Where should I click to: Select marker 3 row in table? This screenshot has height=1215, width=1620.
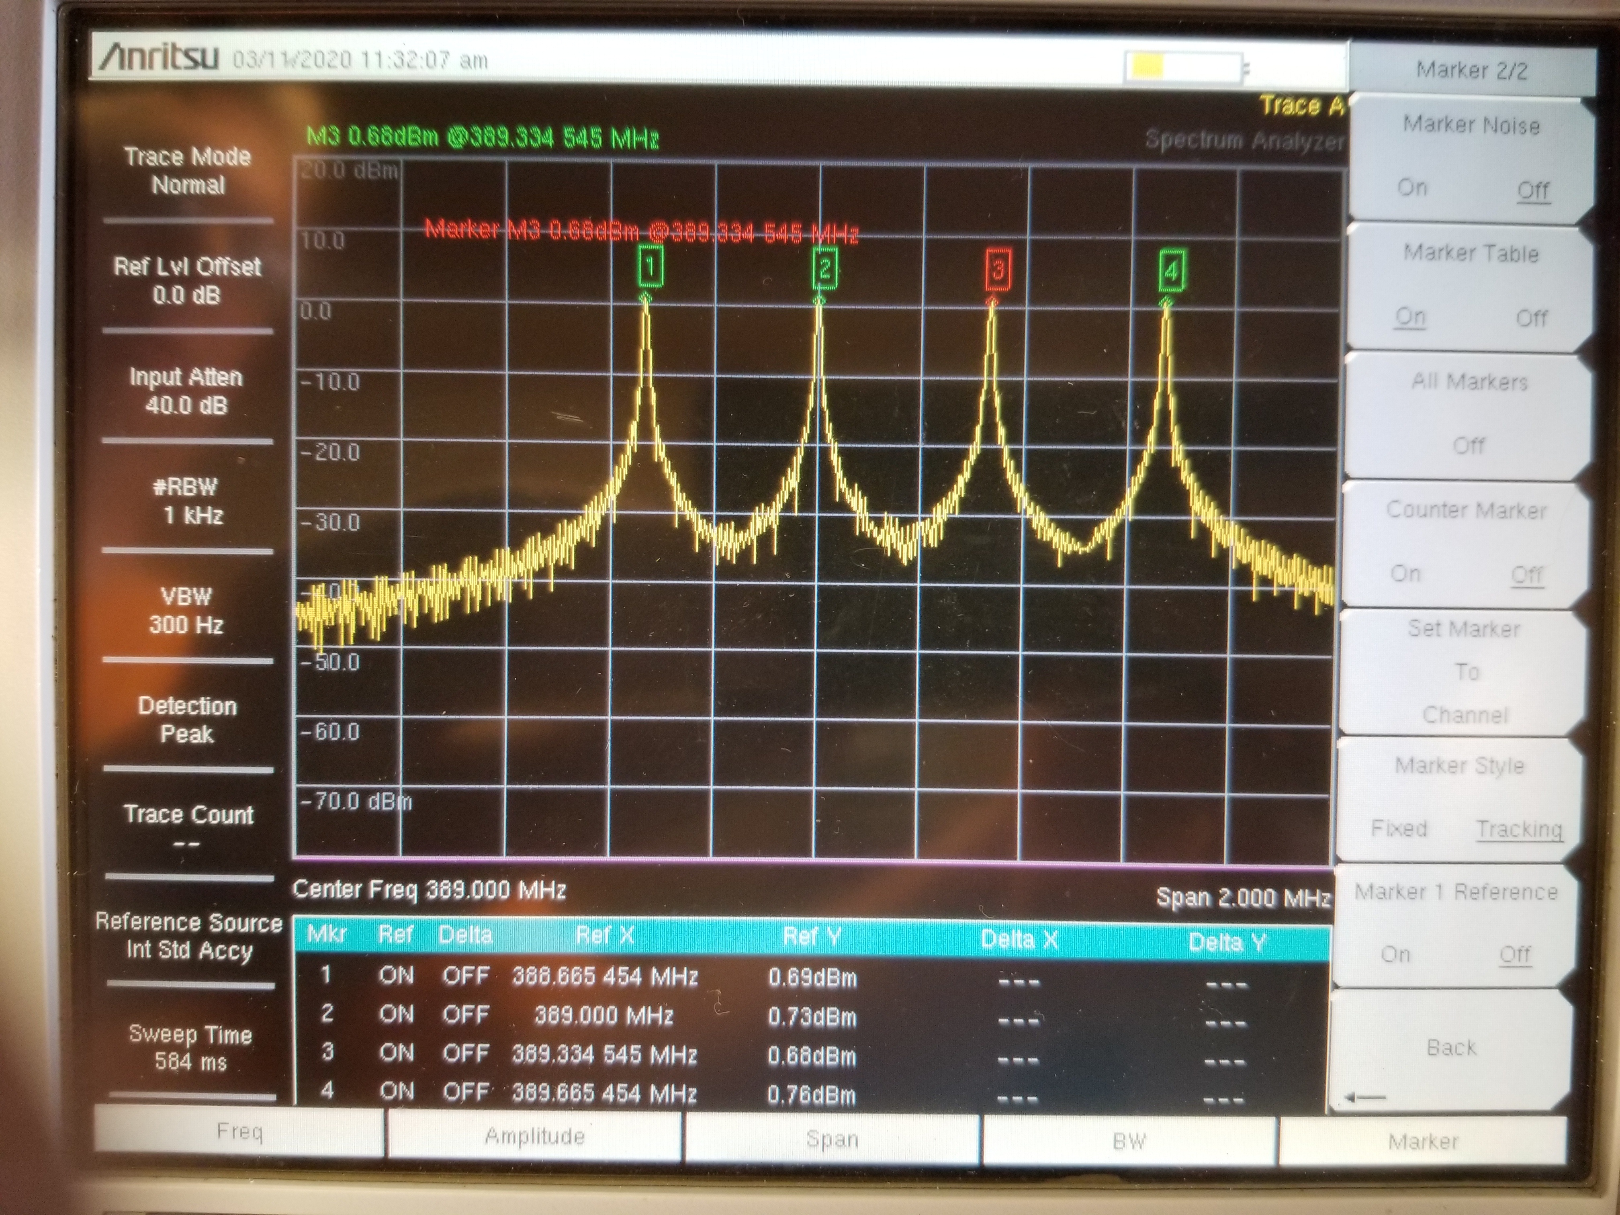coord(812,1055)
